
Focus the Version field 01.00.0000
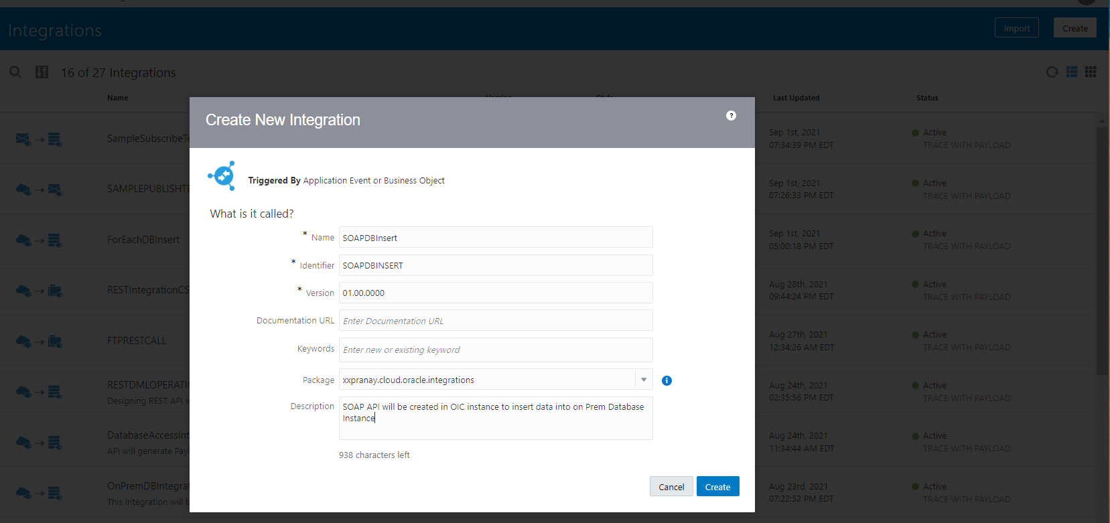[496, 293]
